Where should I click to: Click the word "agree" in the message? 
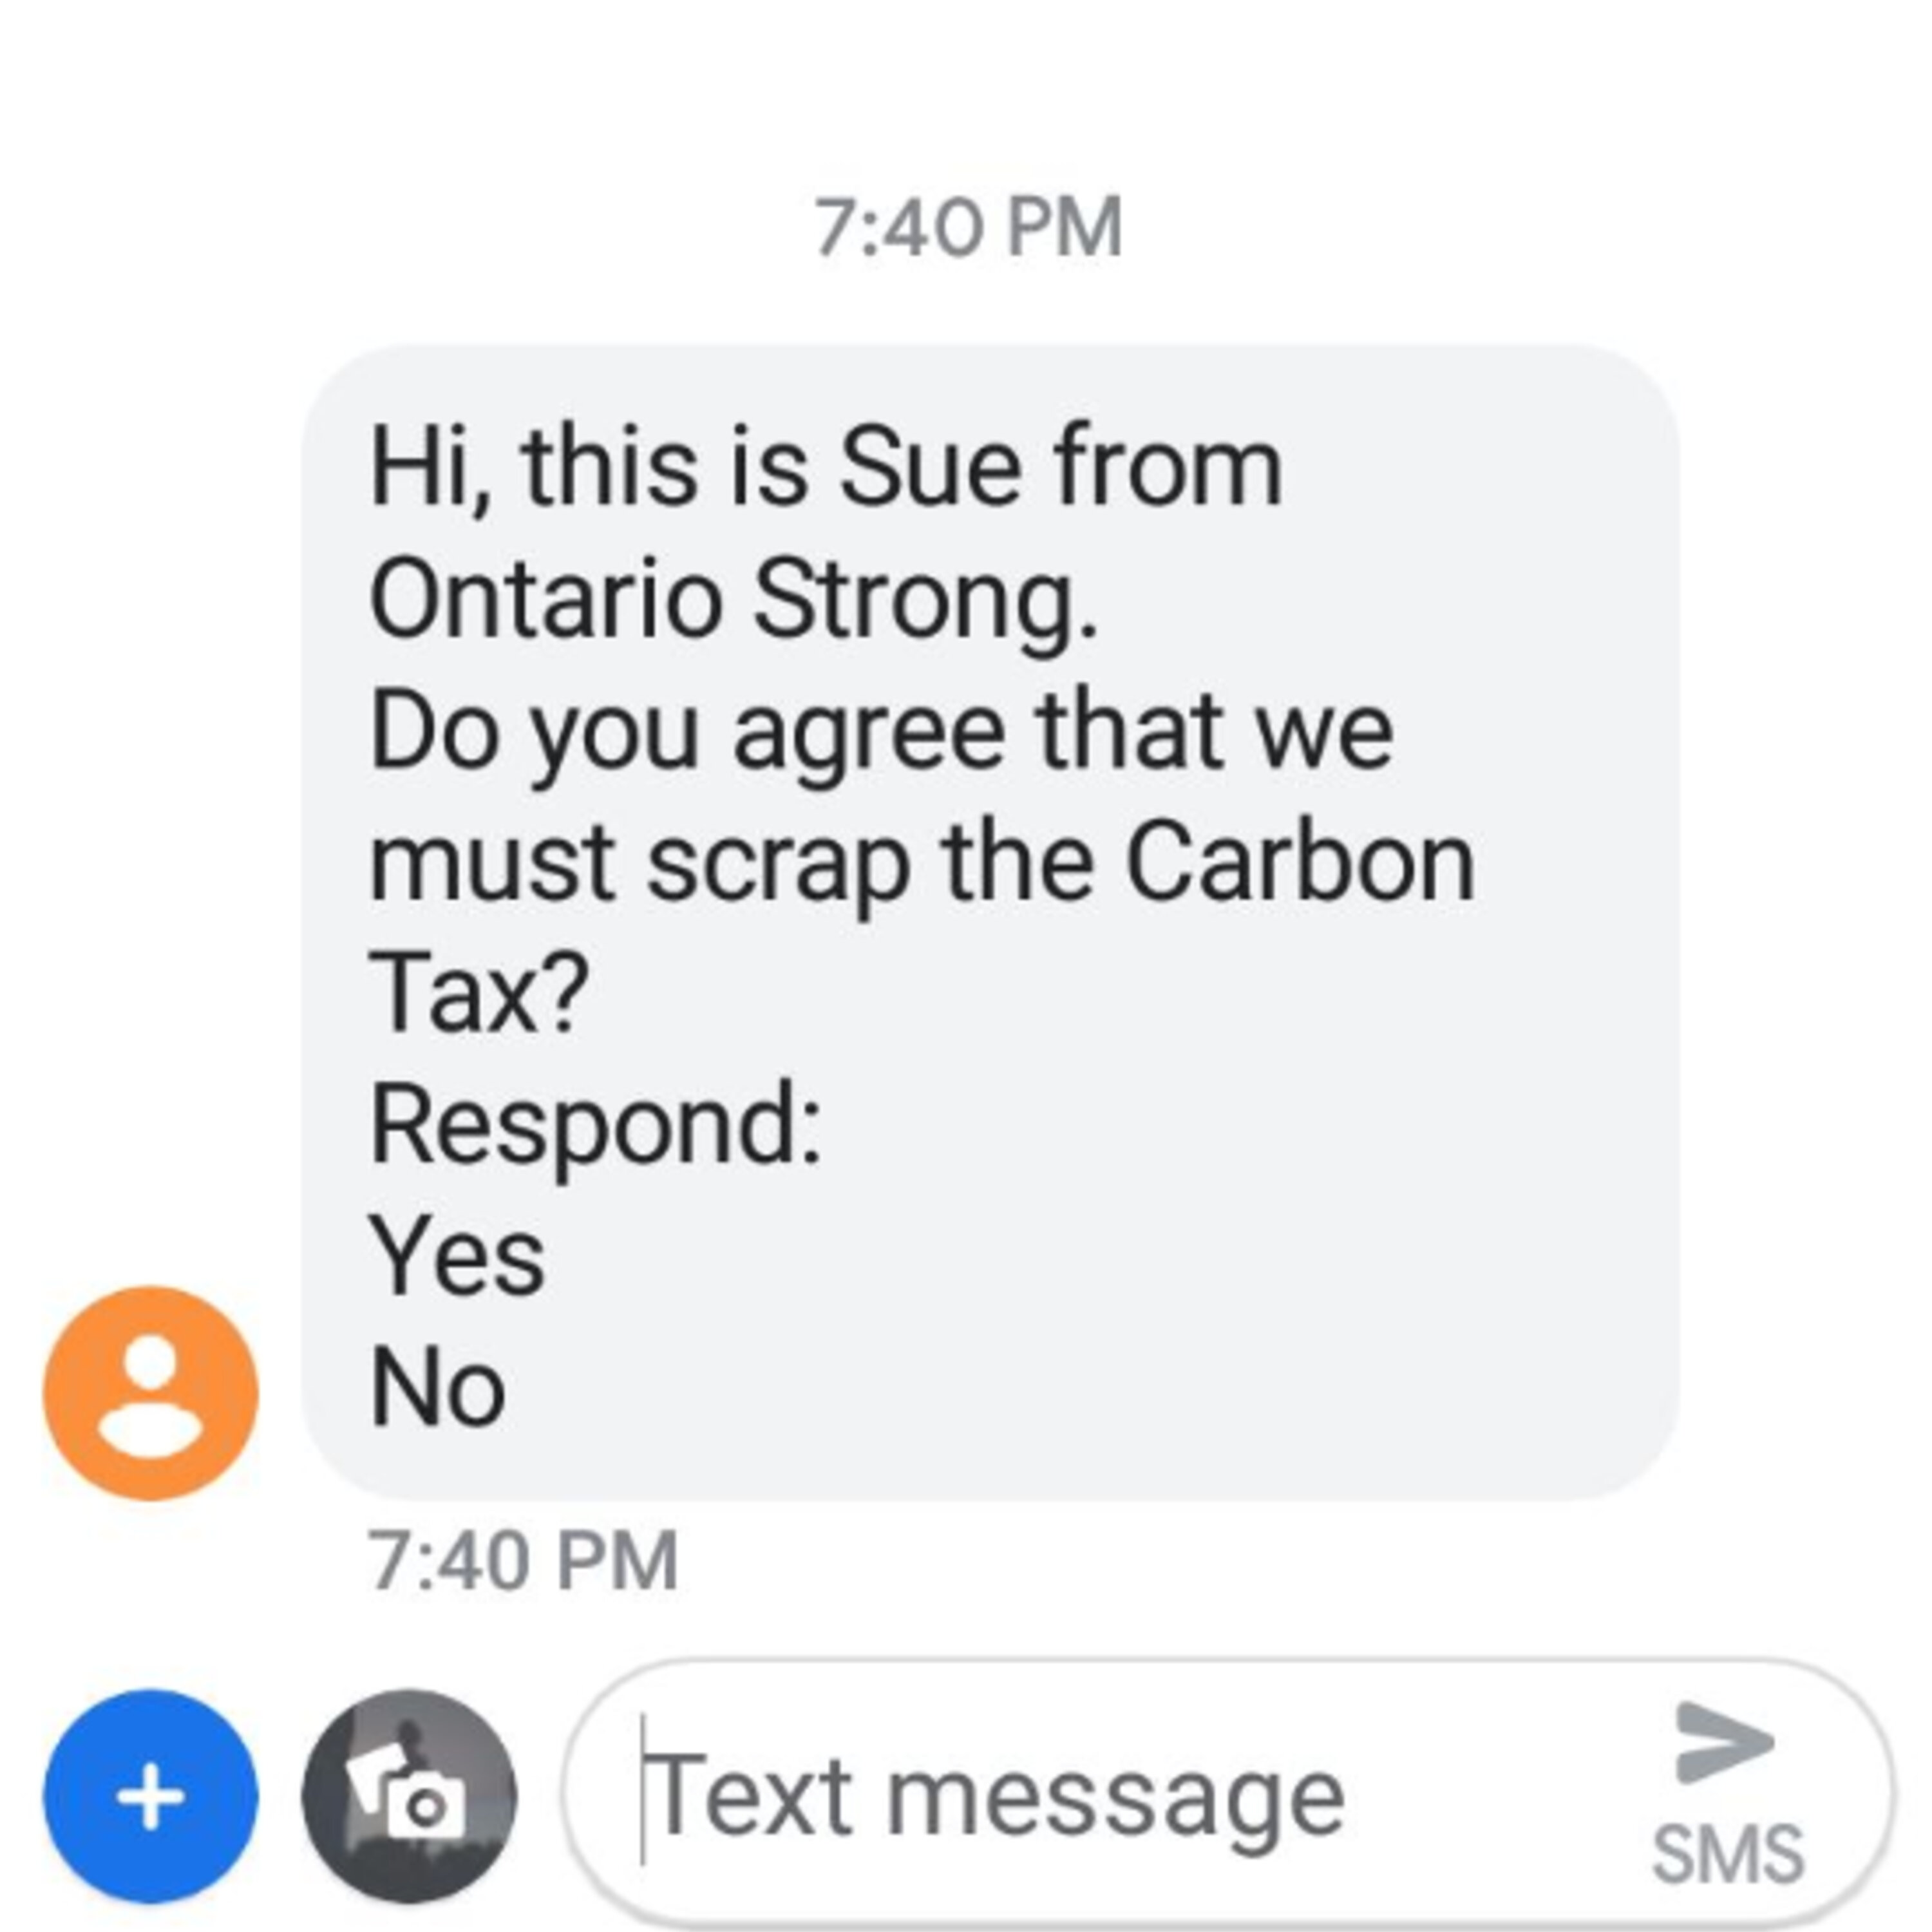pyautogui.click(x=868, y=734)
